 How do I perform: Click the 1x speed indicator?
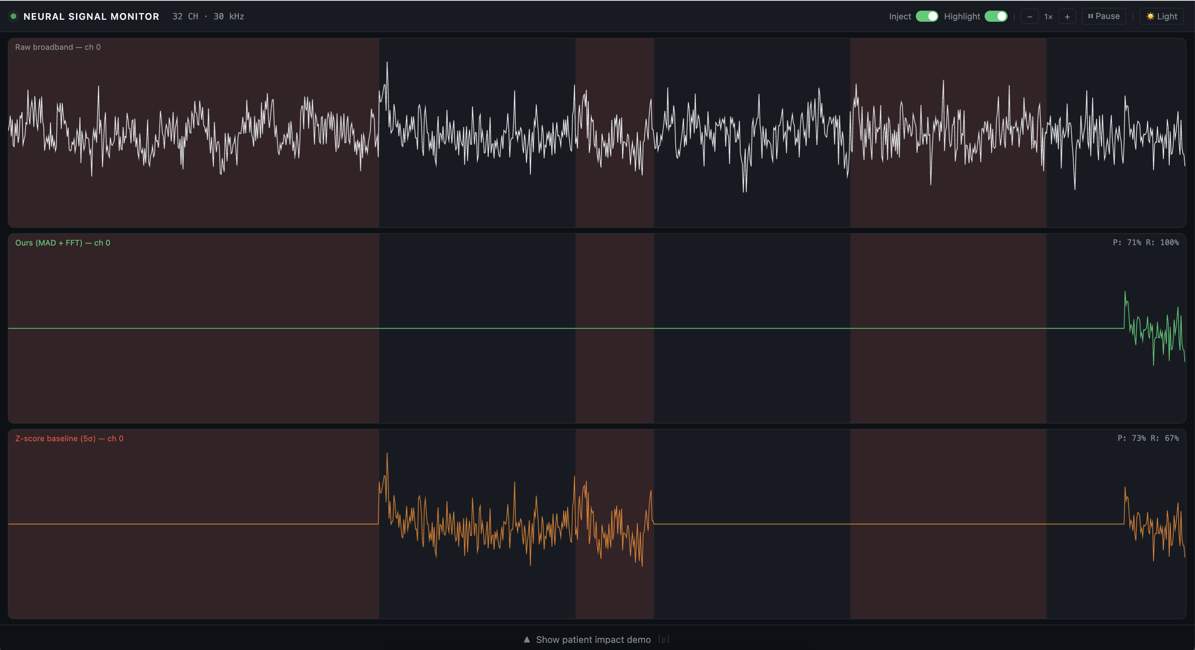point(1048,17)
